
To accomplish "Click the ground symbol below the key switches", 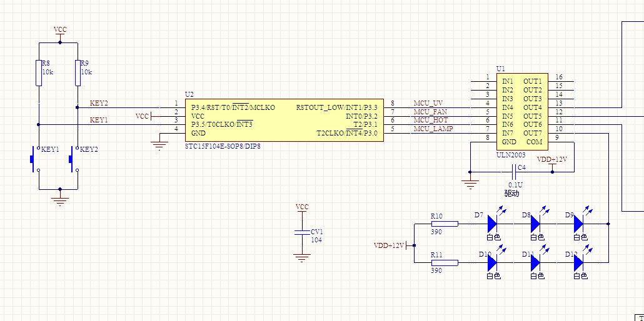I will click(60, 199).
